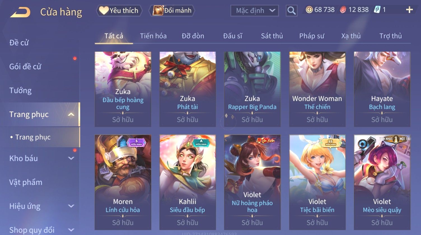
Task: Tap the heart icon on Yêu thích
Action: pyautogui.click(x=104, y=10)
